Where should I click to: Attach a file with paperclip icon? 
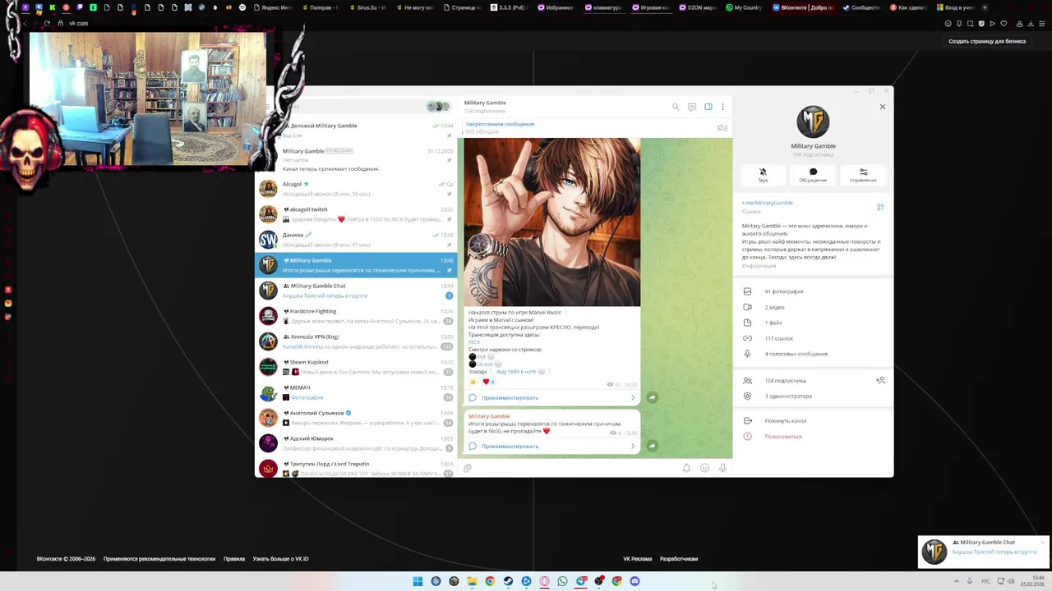pyautogui.click(x=467, y=468)
